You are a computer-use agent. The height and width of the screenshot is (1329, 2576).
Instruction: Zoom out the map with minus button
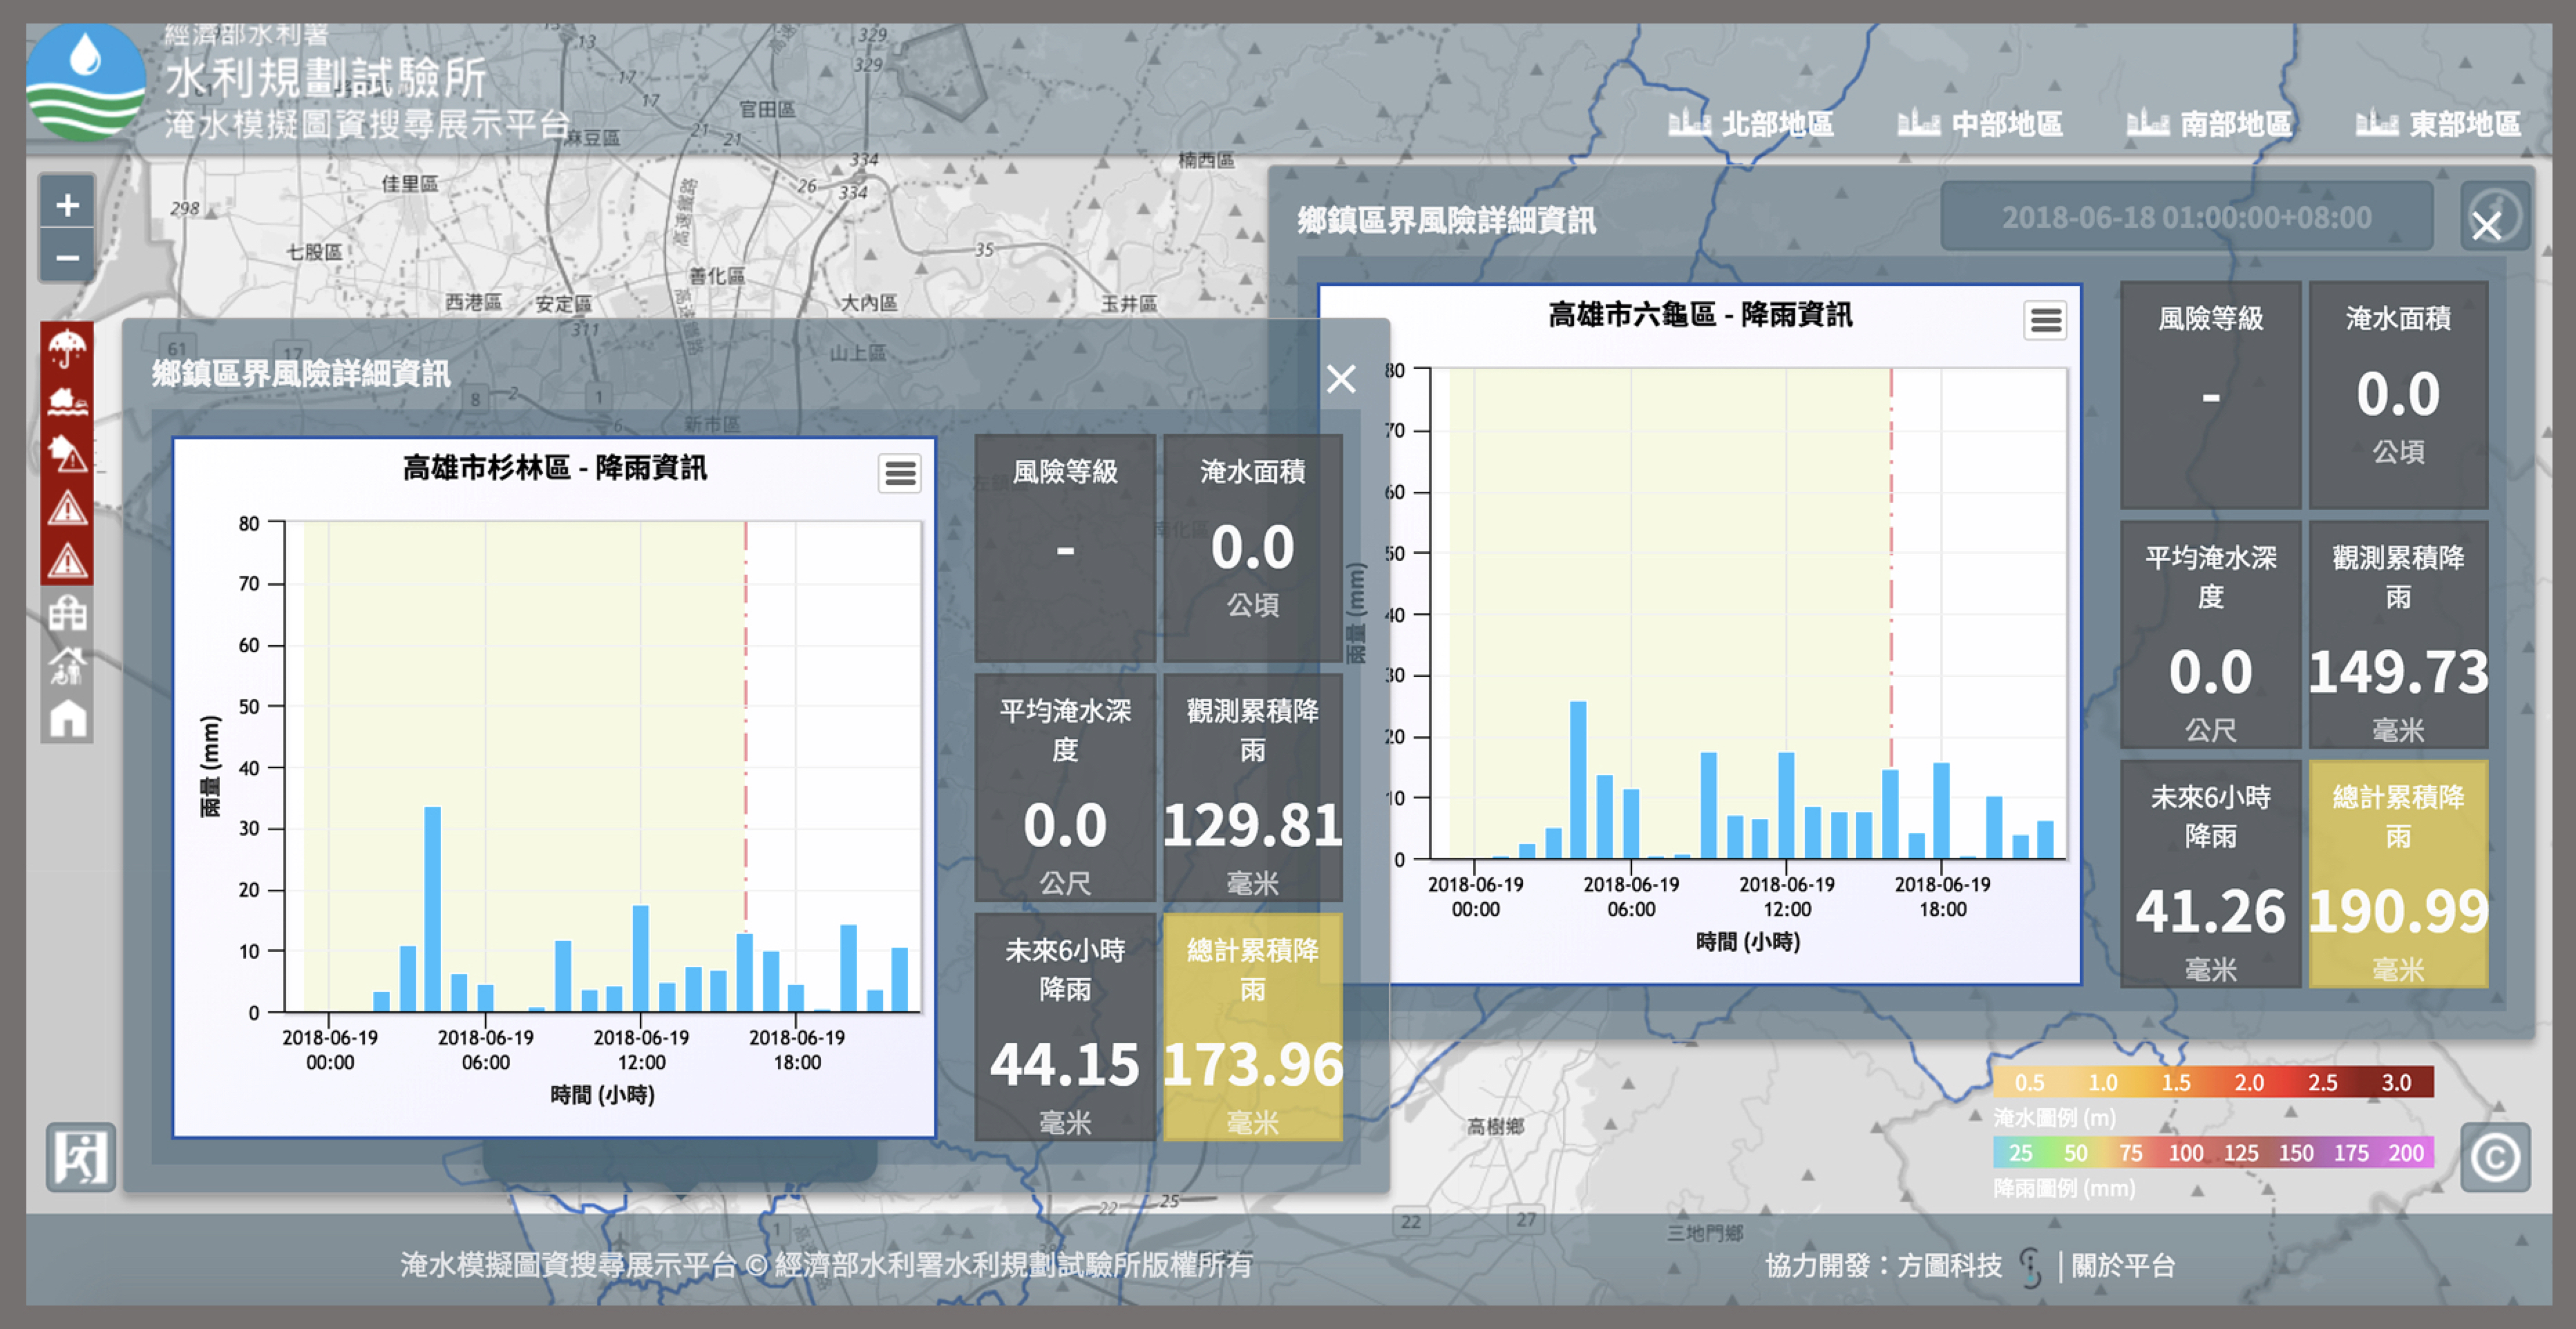(67, 258)
